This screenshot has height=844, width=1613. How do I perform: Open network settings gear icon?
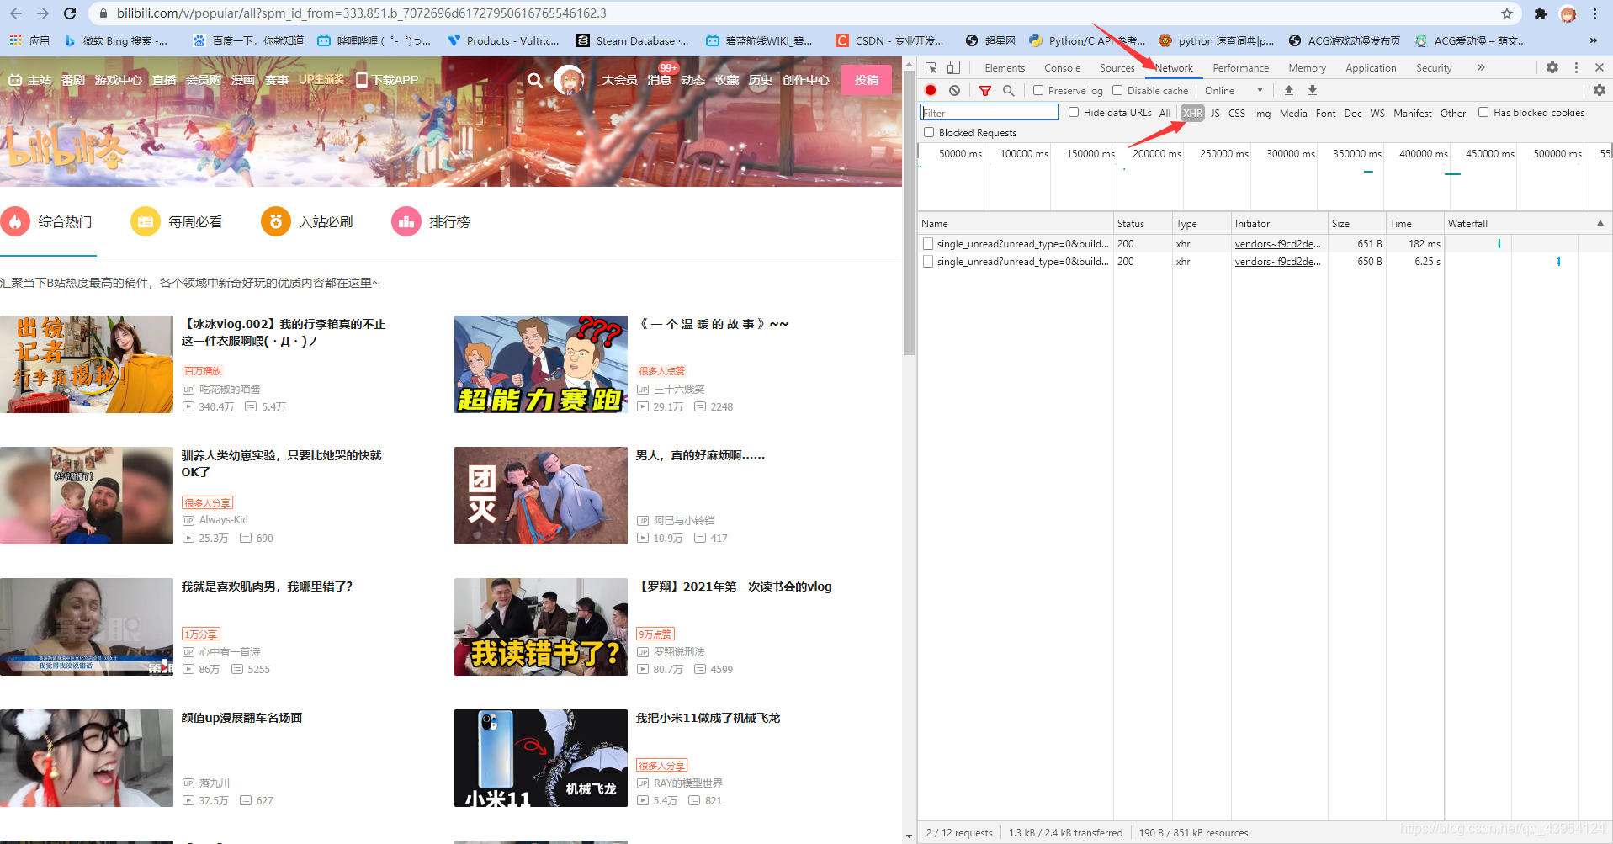(x=1600, y=90)
